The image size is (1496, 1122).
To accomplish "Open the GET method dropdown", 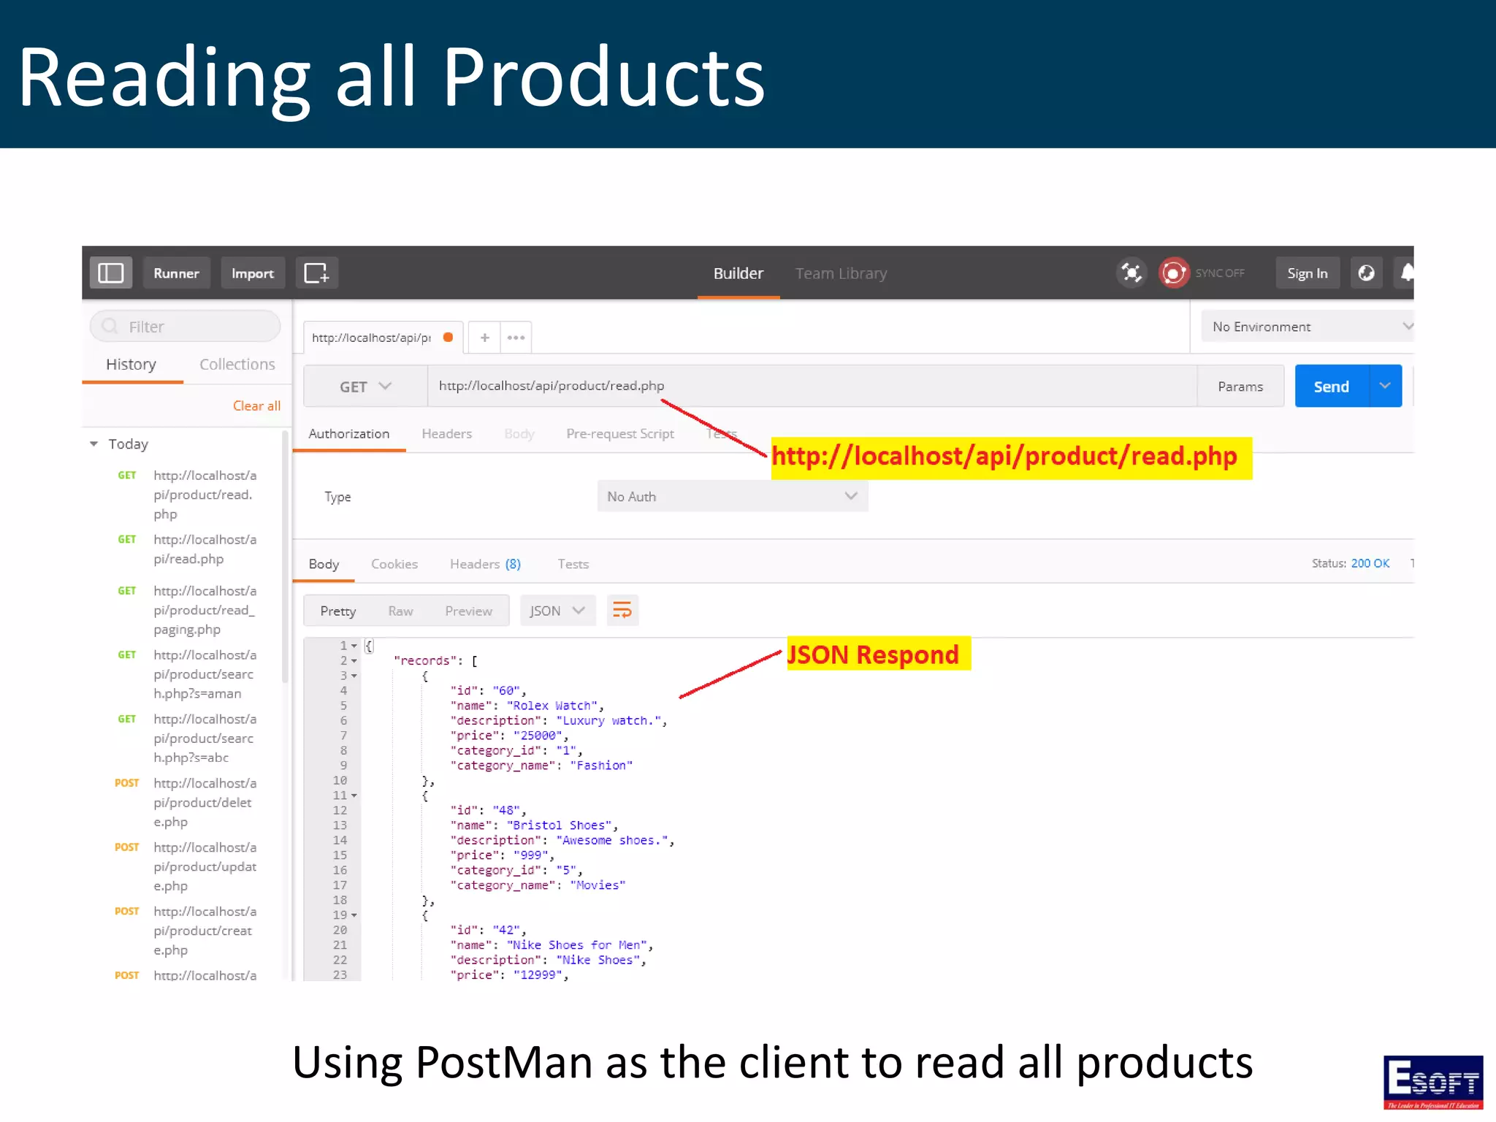I will 365,386.
